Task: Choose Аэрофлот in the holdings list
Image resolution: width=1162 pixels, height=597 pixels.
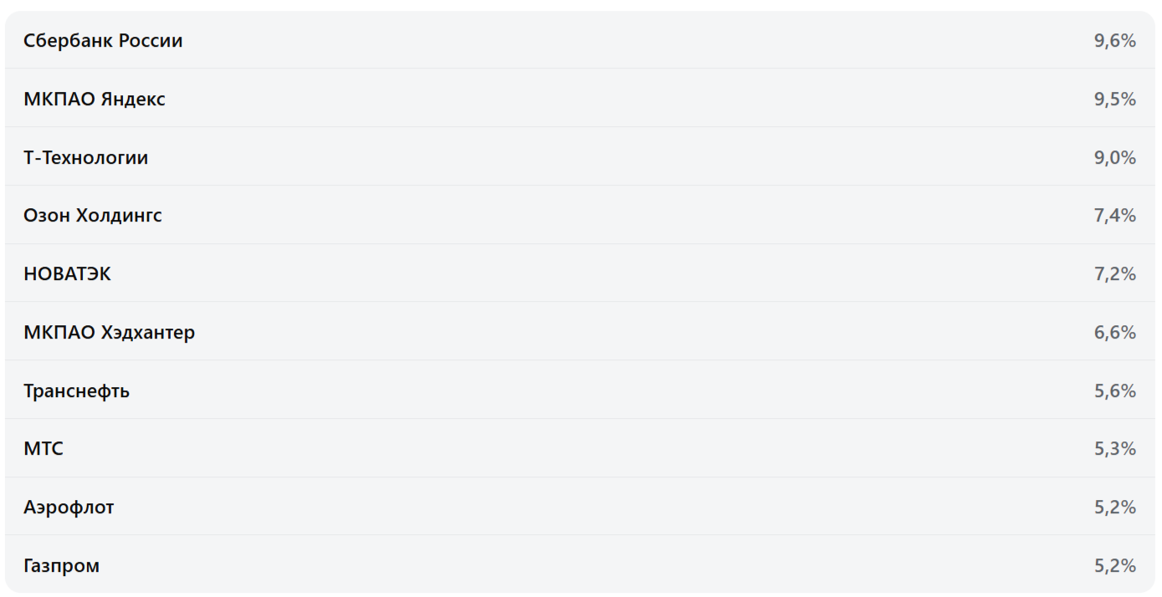Action: [69, 508]
